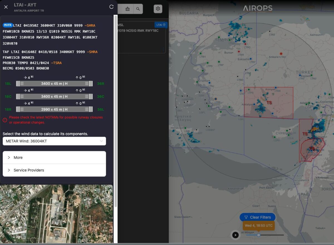Click the red LTBR marker near Bursa
334x245 pixels.
click(239, 52)
